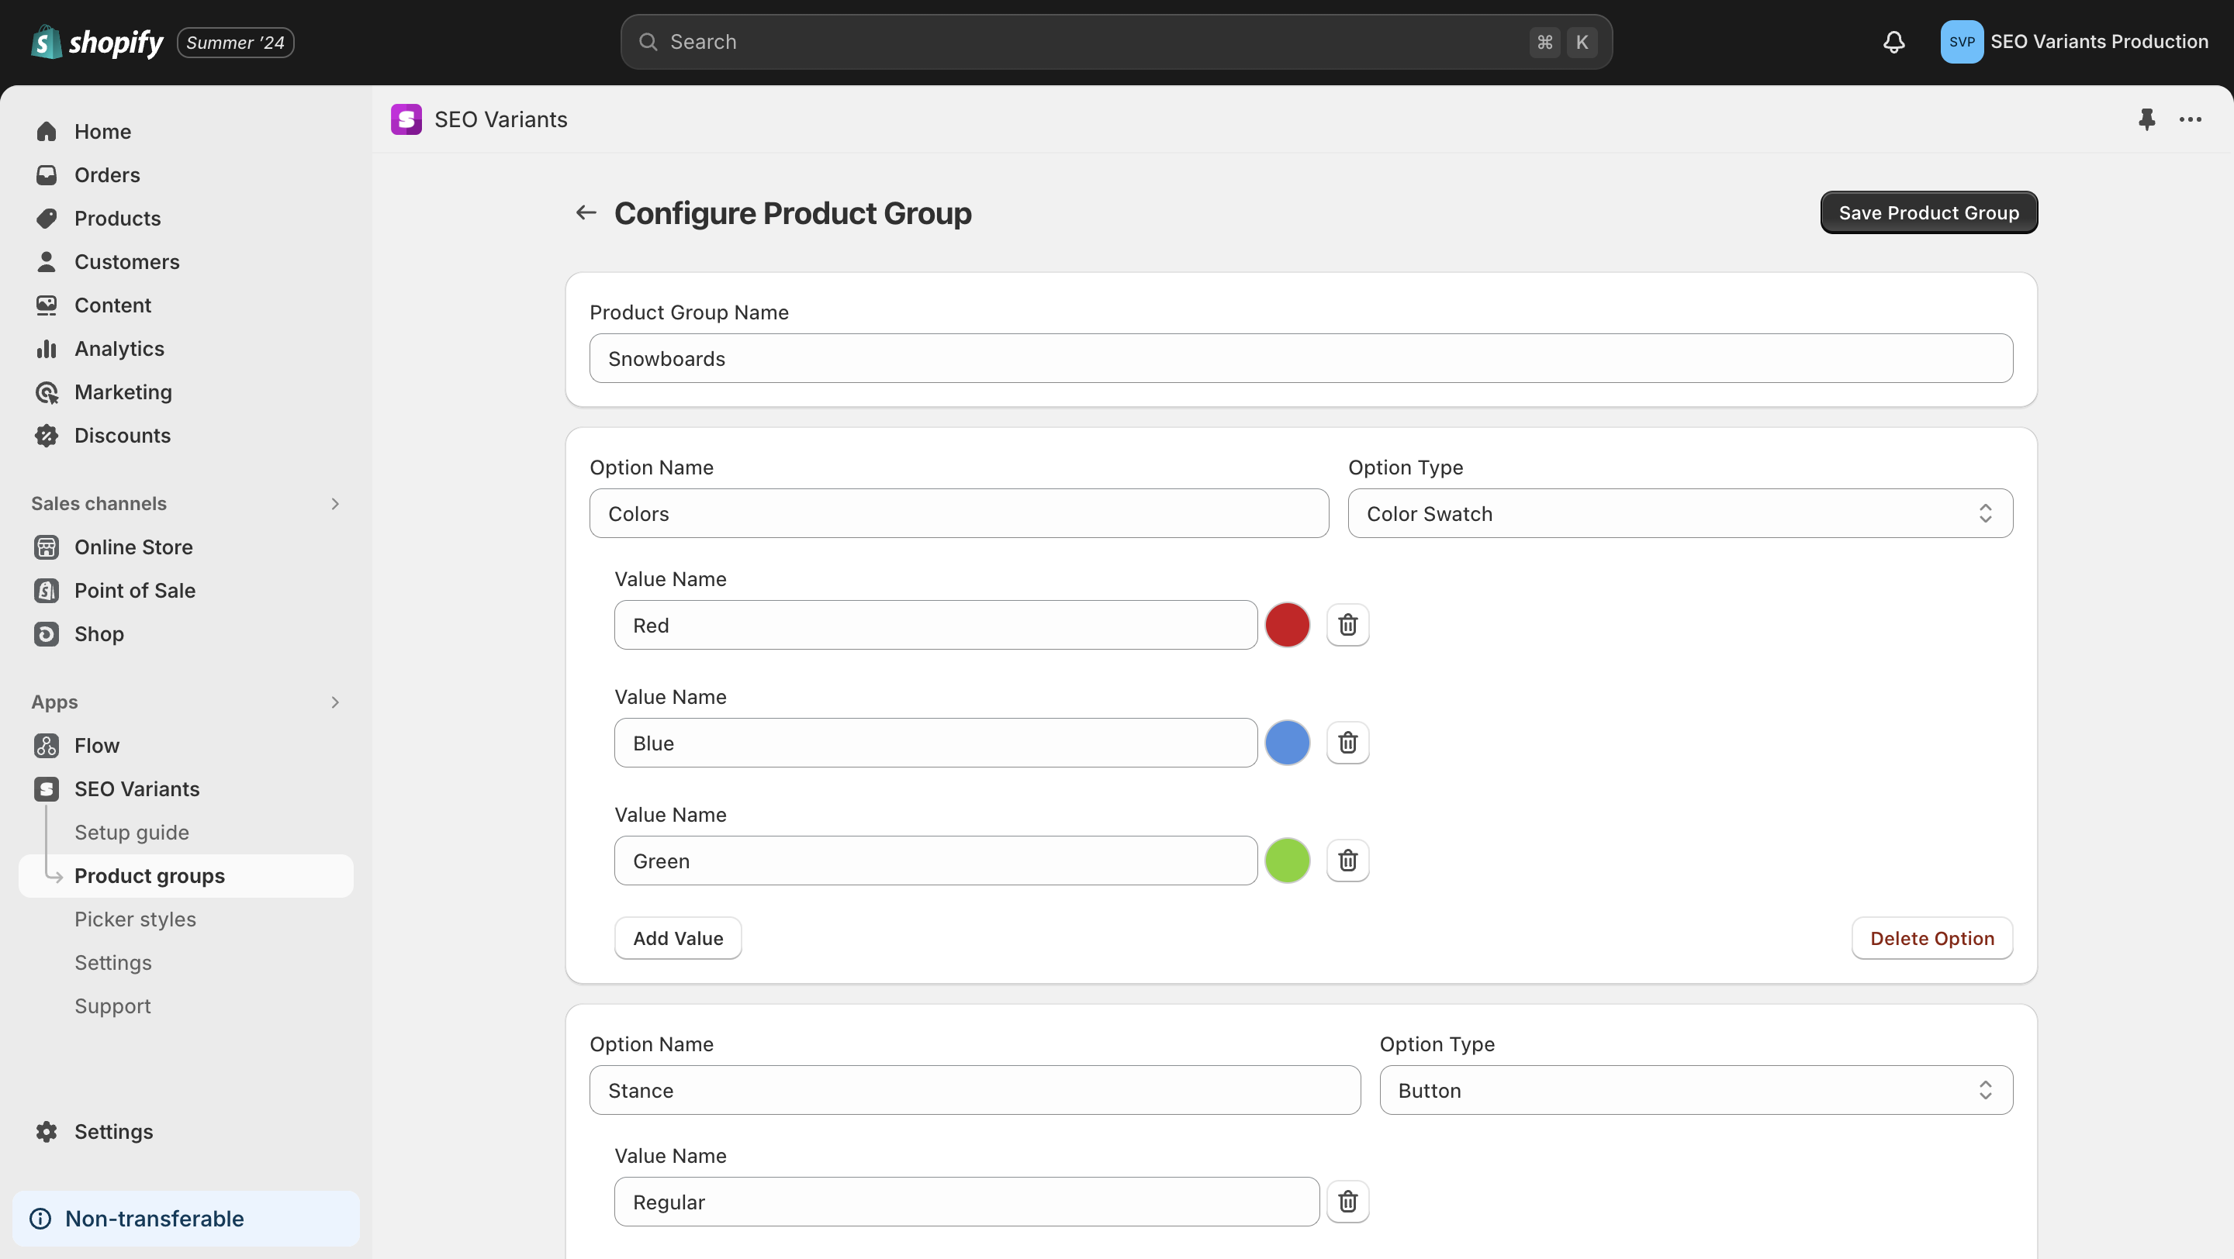Open the Color Swatch option type dropdown
Image resolution: width=2234 pixels, height=1259 pixels.
[x=1680, y=514]
